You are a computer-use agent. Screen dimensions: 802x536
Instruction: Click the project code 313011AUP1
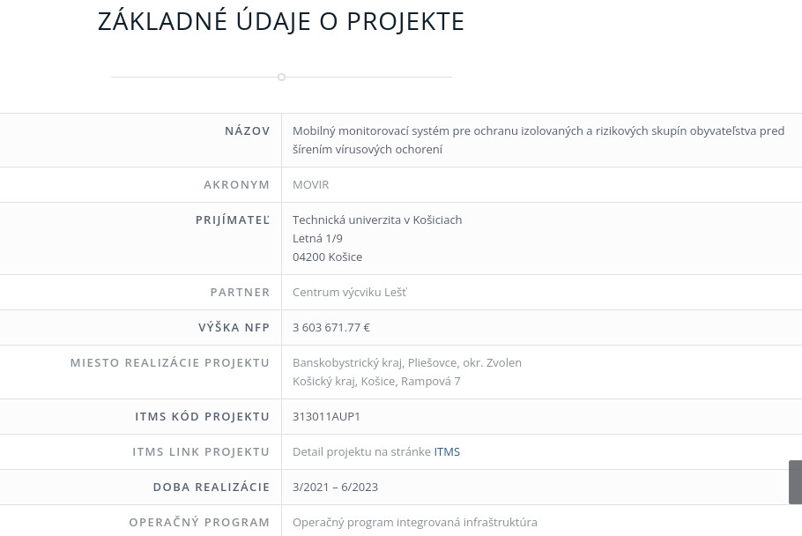click(x=326, y=416)
